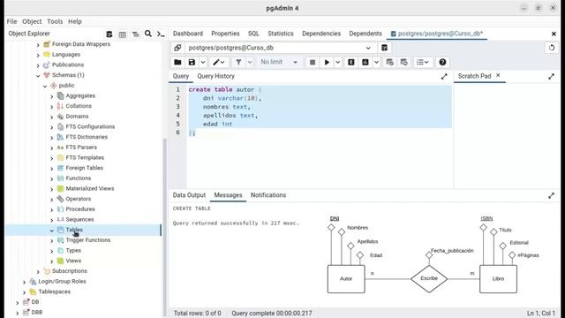Select Materialized Views in the tree
The width and height of the screenshot is (565, 318).
tap(90, 188)
